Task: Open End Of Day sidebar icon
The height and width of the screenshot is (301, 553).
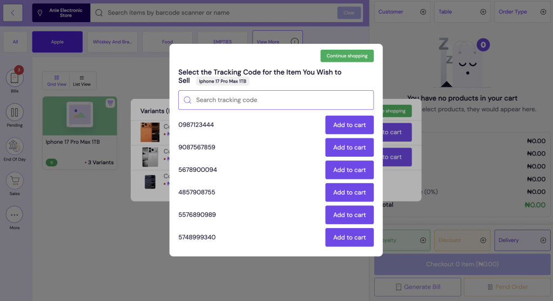Action: pos(15,147)
